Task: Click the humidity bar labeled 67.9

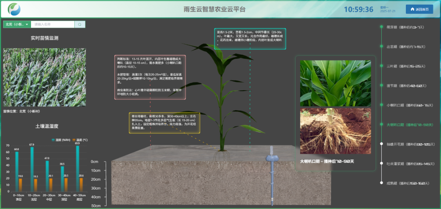Action: click(x=32, y=169)
